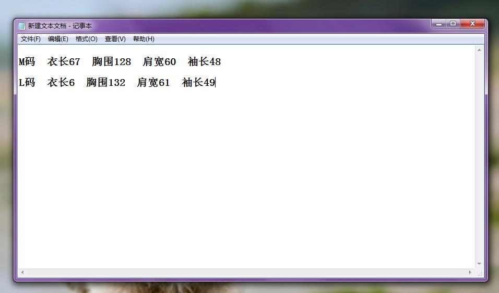Click the title '新建文本文档 - 记事本'
The width and height of the screenshot is (499, 293).
tap(60, 26)
